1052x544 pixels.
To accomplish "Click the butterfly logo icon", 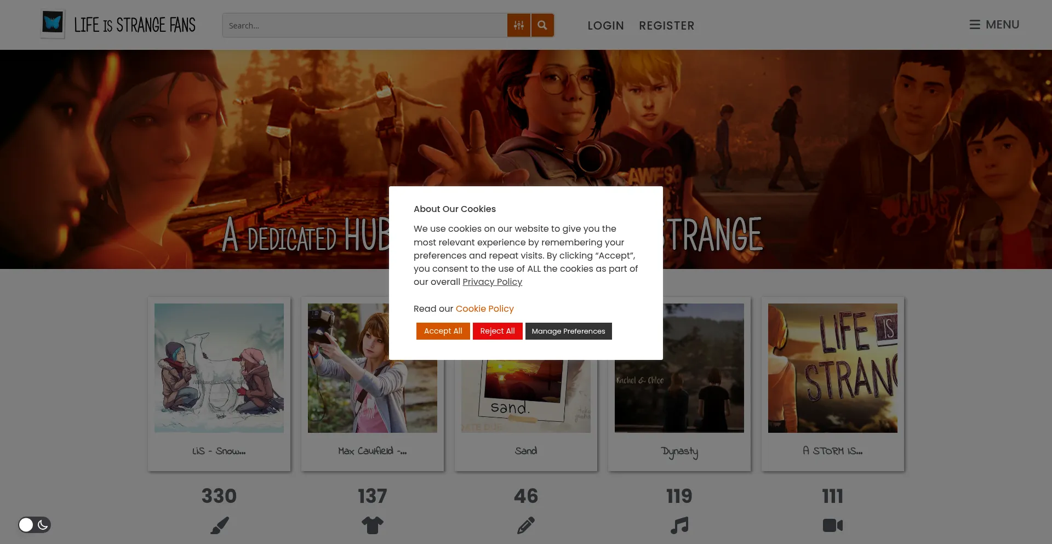I will [53, 24].
